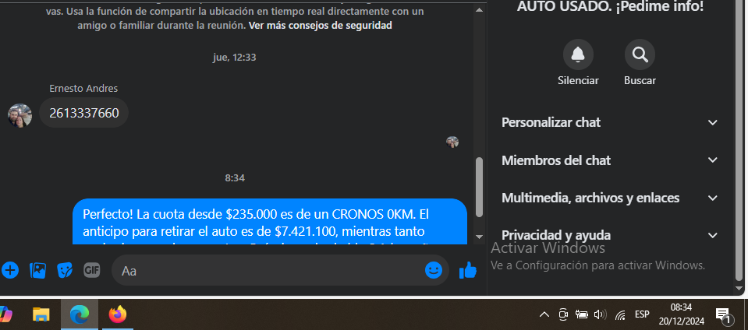Image resolution: width=748 pixels, height=330 pixels.
Task: Click the chat scrollbar down arrow
Action: tap(480, 237)
